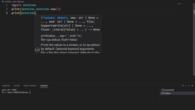Maximize the panel with the up chevron
Viewport: 195px width, 110px height.
[x=189, y=86]
